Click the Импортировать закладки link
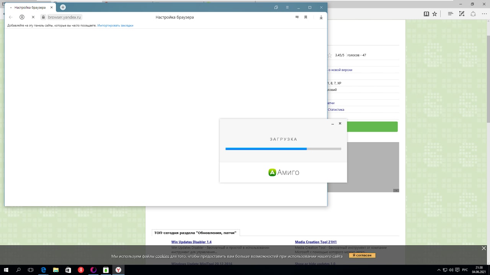 tap(115, 25)
